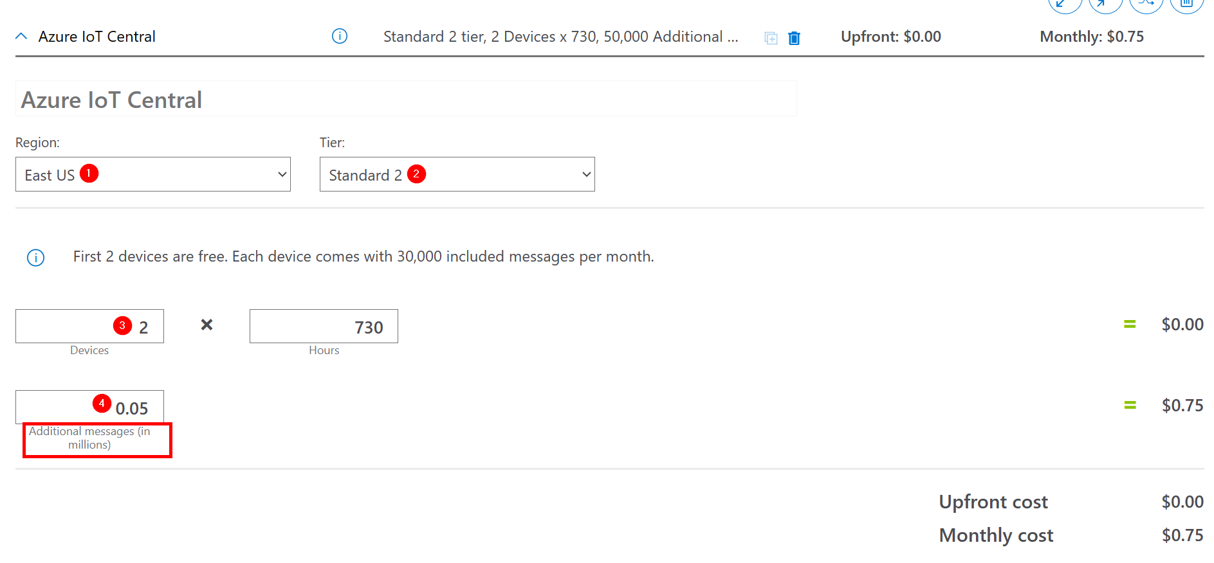Click the 'Azure IoT Central' collapsed header title
1214x563 pixels.
97,37
